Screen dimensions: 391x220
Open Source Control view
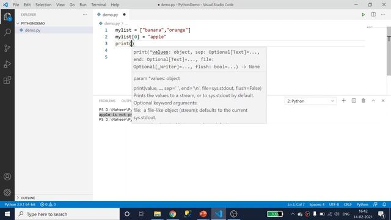click(x=7, y=48)
